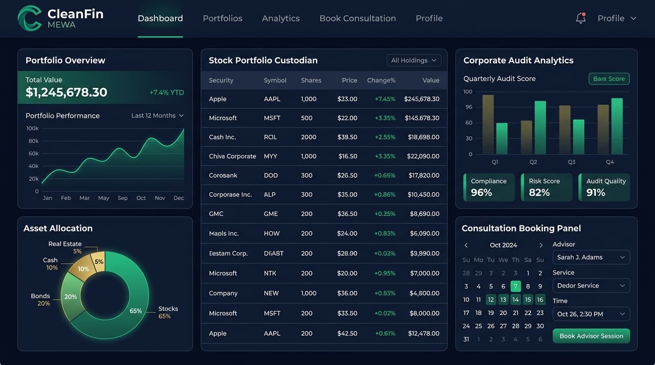This screenshot has height=365, width=655.
Task: Click the Audit Quality 91% card
Action: tap(604, 187)
